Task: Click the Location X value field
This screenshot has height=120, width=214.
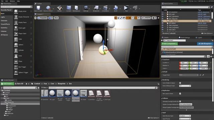Action: (184, 63)
